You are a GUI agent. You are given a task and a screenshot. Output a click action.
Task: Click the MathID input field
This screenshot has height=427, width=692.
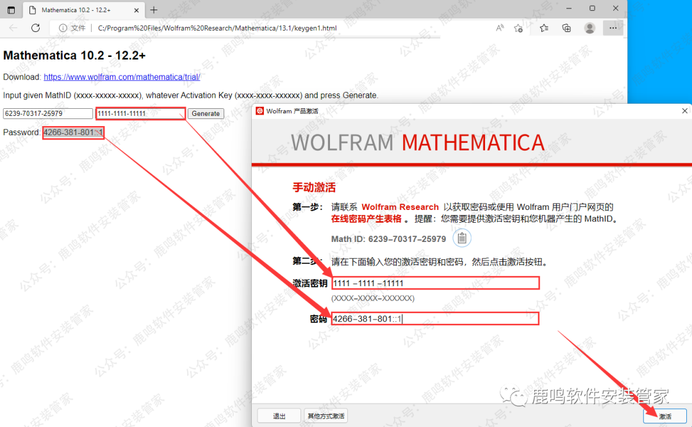click(x=48, y=114)
